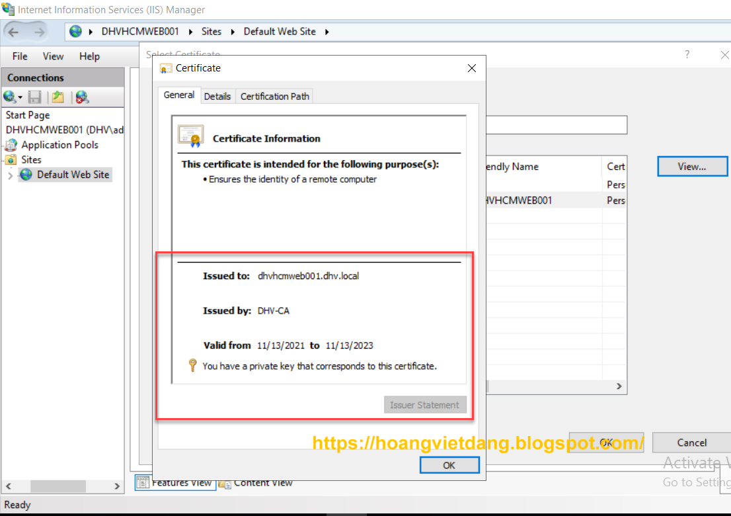Expand breadcrumb arrow after Default Web Site
The image size is (731, 516).
[327, 32]
